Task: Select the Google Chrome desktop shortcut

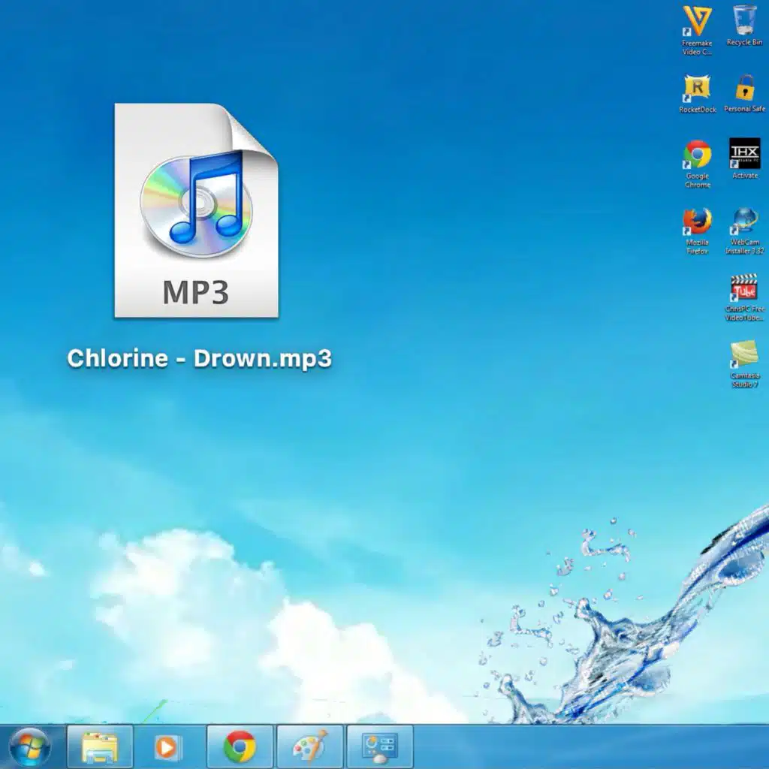Action: coord(697,155)
